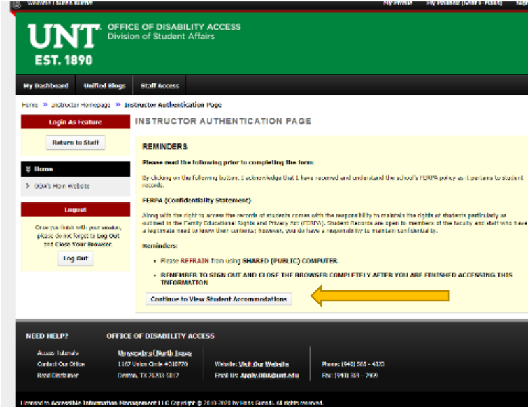Click the REMINDERS heading
This screenshot has height=408, width=528.
click(164, 146)
